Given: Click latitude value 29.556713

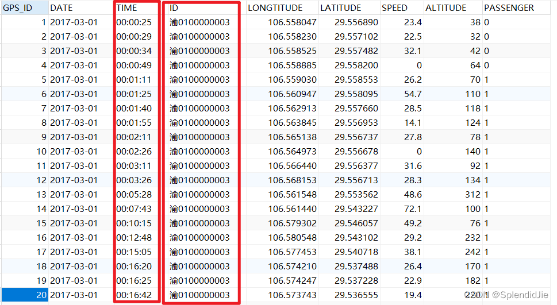Looking at the screenshot, I should coord(356,180).
